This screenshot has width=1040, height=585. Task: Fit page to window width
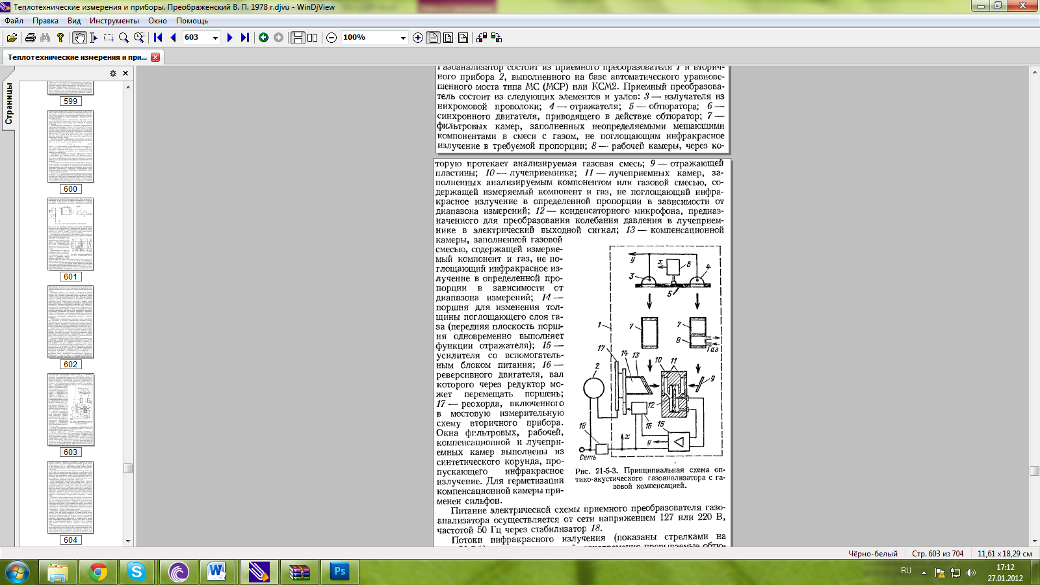tap(448, 38)
